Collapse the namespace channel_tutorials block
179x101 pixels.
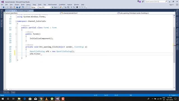pyautogui.click(x=16, y=21)
